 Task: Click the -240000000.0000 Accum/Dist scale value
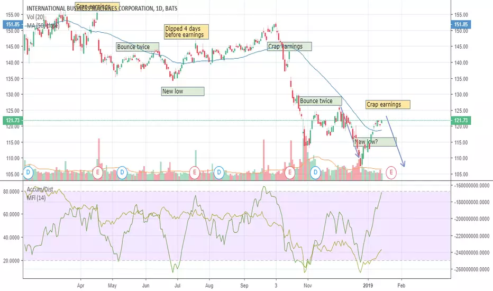(472, 252)
